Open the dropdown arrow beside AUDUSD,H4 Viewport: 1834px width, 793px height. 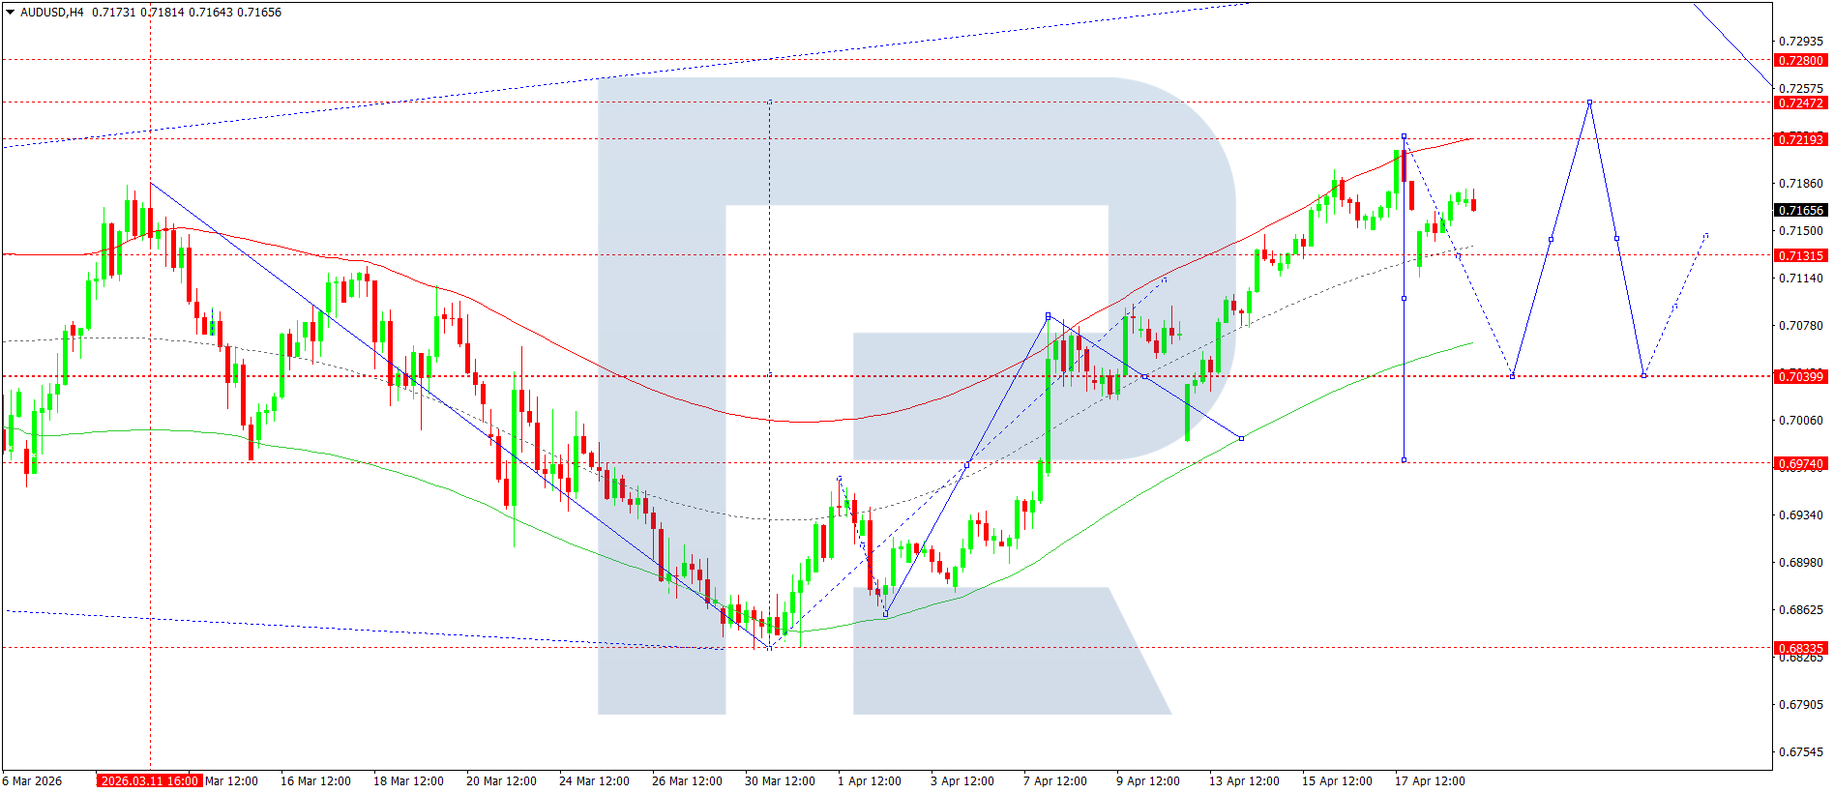click(x=11, y=13)
